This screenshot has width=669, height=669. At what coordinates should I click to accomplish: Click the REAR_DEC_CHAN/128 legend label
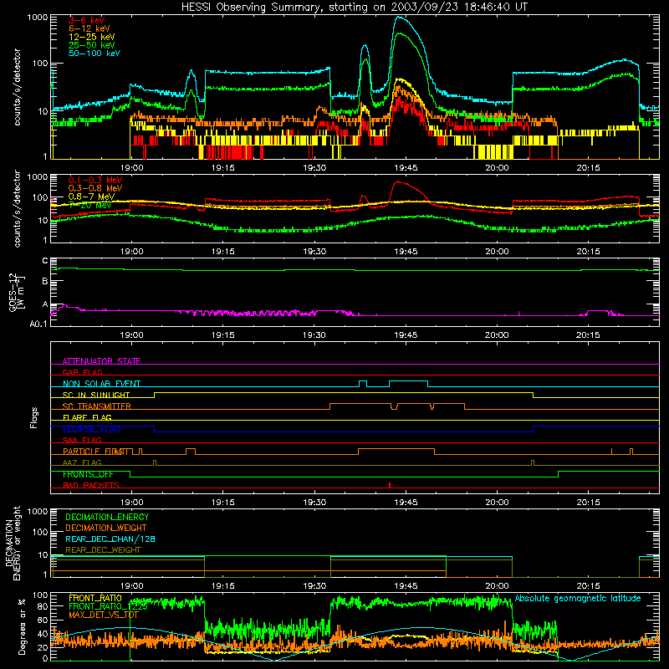tap(110, 539)
